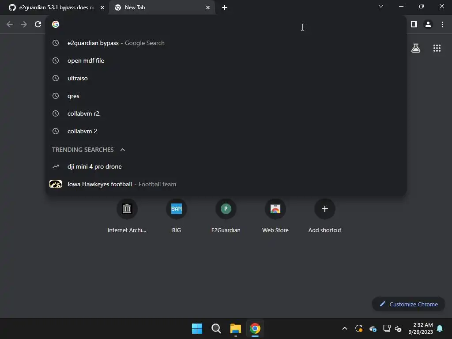Viewport: 452px width, 339px height.
Task: Choose the 'qres' history suggestion
Action: point(226,96)
